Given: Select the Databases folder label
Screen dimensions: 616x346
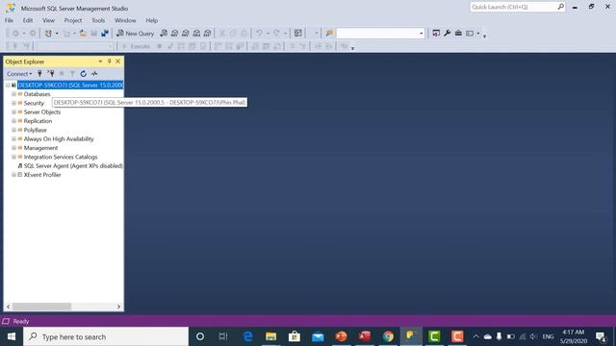Looking at the screenshot, I should pos(37,94).
